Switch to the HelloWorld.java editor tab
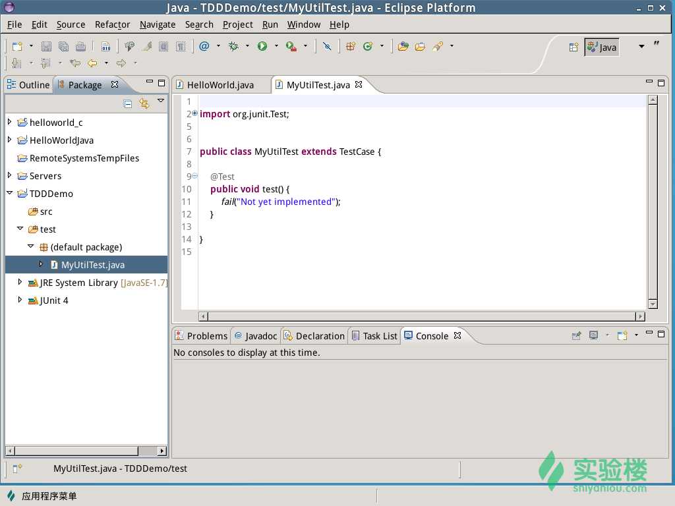The image size is (675, 506). pyautogui.click(x=220, y=85)
